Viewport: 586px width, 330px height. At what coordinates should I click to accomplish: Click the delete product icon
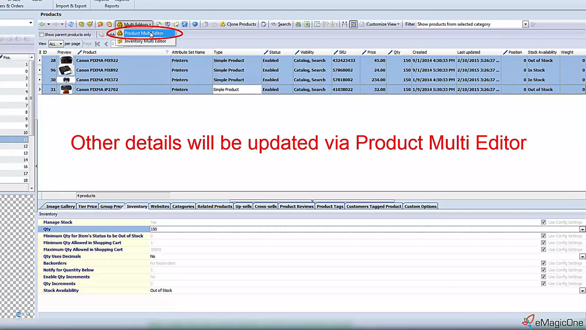[x=109, y=24]
